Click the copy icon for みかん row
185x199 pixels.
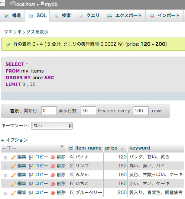(31, 175)
